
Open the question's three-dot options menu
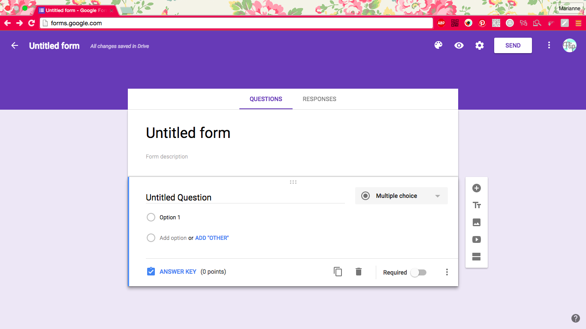(x=447, y=272)
